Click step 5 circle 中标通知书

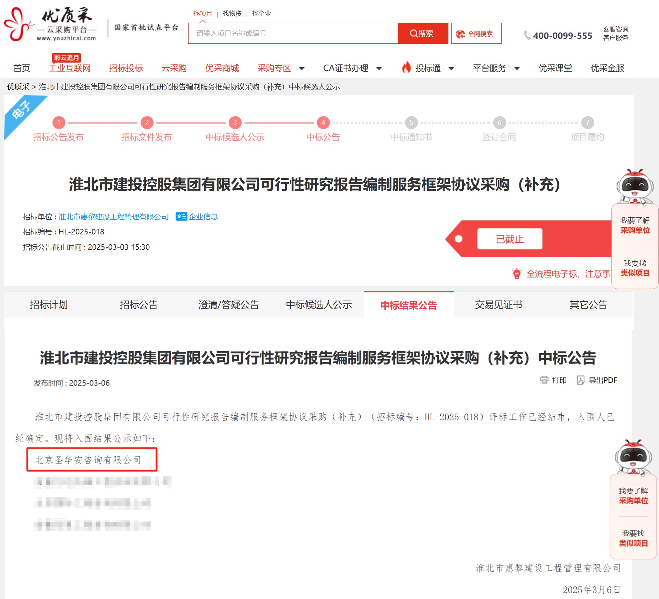tap(411, 122)
